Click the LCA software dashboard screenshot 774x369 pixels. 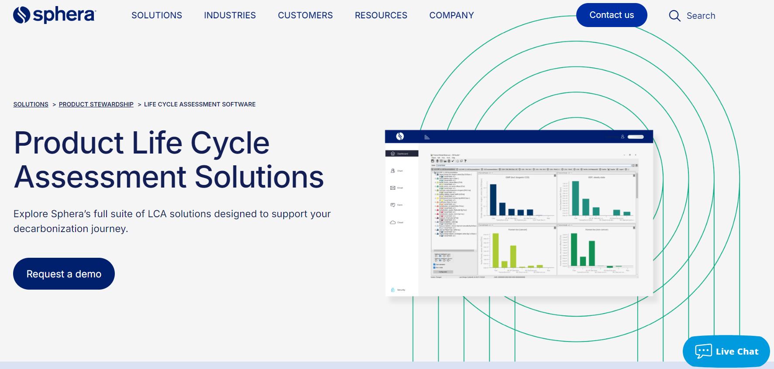[x=519, y=213]
